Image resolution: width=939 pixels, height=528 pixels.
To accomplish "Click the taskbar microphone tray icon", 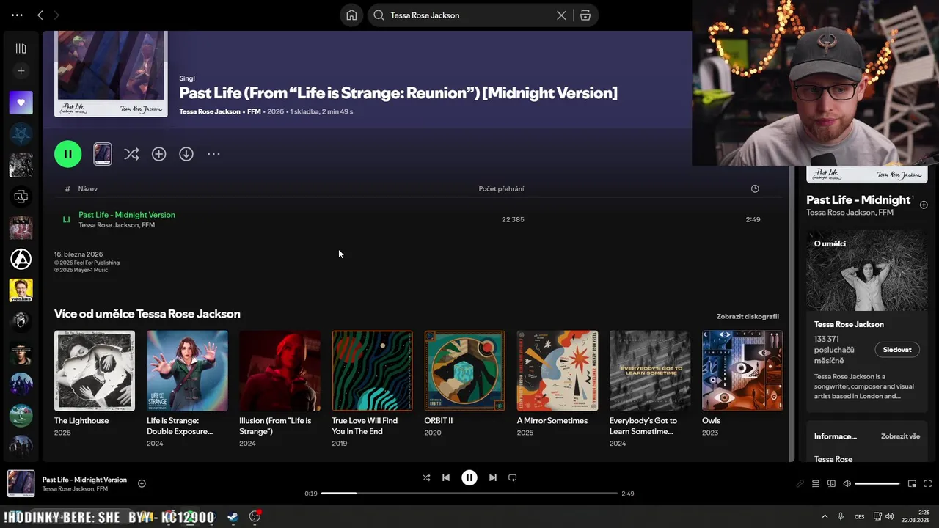I will point(841,516).
